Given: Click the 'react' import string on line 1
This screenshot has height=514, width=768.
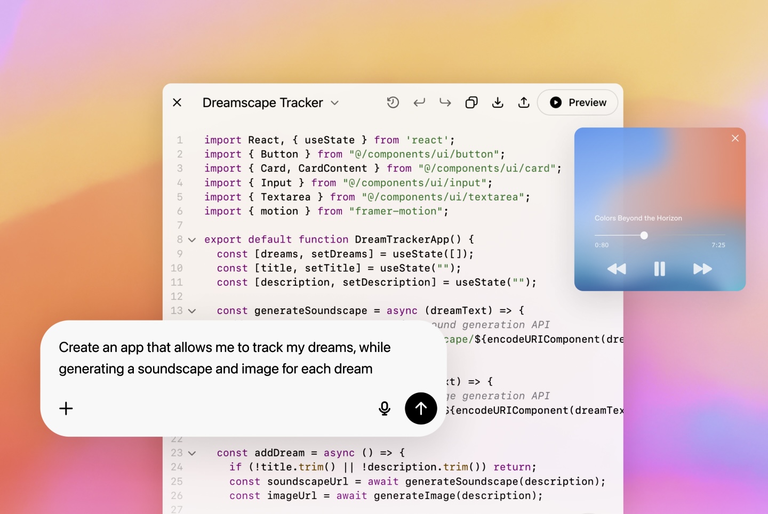Looking at the screenshot, I should pyautogui.click(x=428, y=140).
